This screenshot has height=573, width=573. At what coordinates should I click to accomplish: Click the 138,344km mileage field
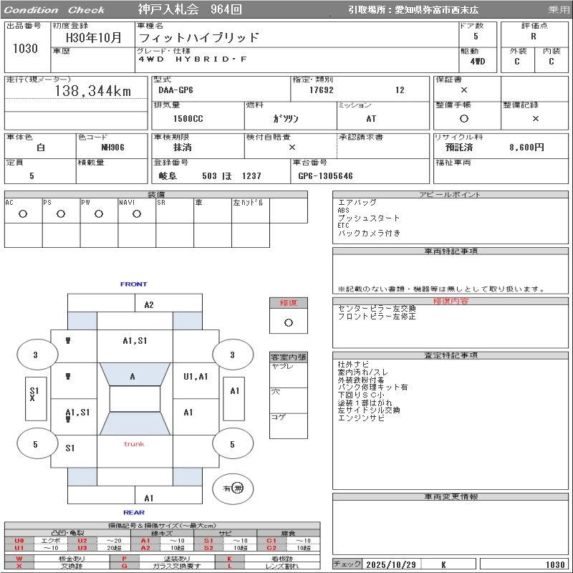pyautogui.click(x=93, y=91)
